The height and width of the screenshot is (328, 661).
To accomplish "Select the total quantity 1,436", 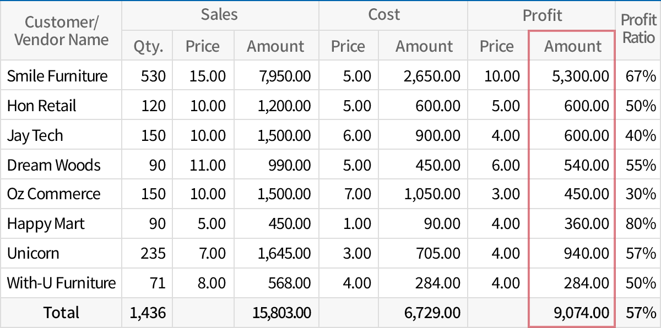I will (149, 312).
